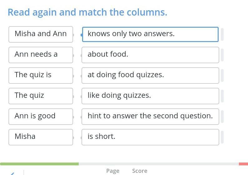248x175 pixels.
Task: Click the red end of progress bar
Action: tap(243, 164)
